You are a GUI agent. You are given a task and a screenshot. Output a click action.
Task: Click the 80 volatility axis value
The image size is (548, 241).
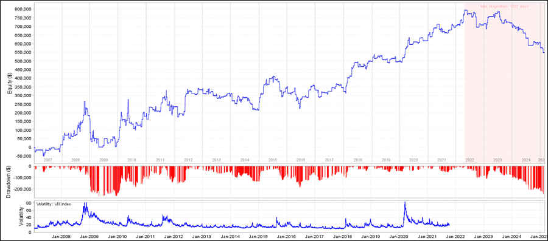[x=29, y=203]
